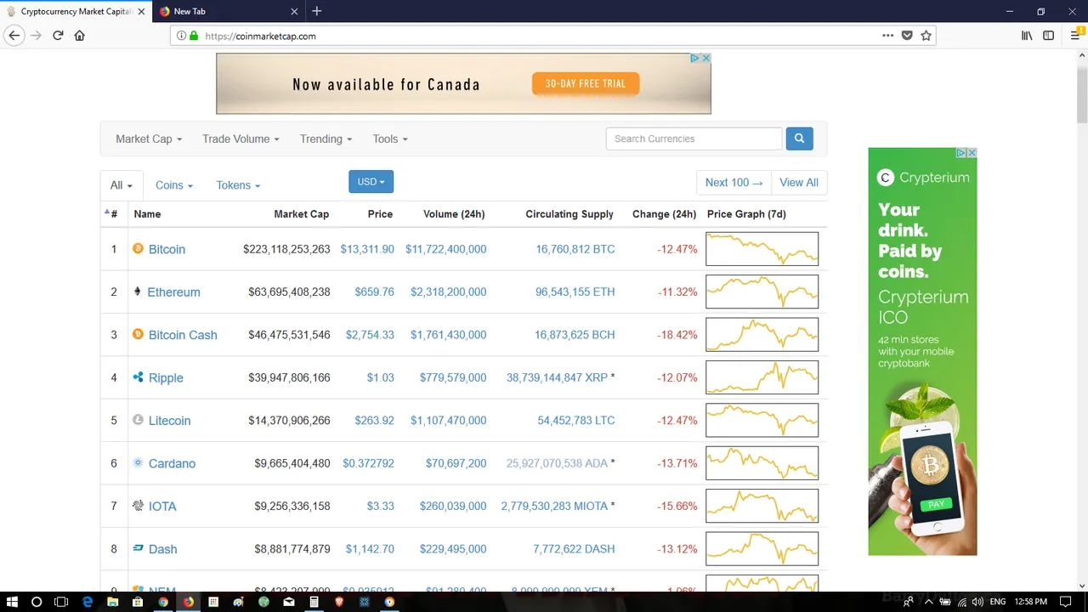Expand the Trending dropdown menu
The height and width of the screenshot is (612, 1088).
(326, 139)
